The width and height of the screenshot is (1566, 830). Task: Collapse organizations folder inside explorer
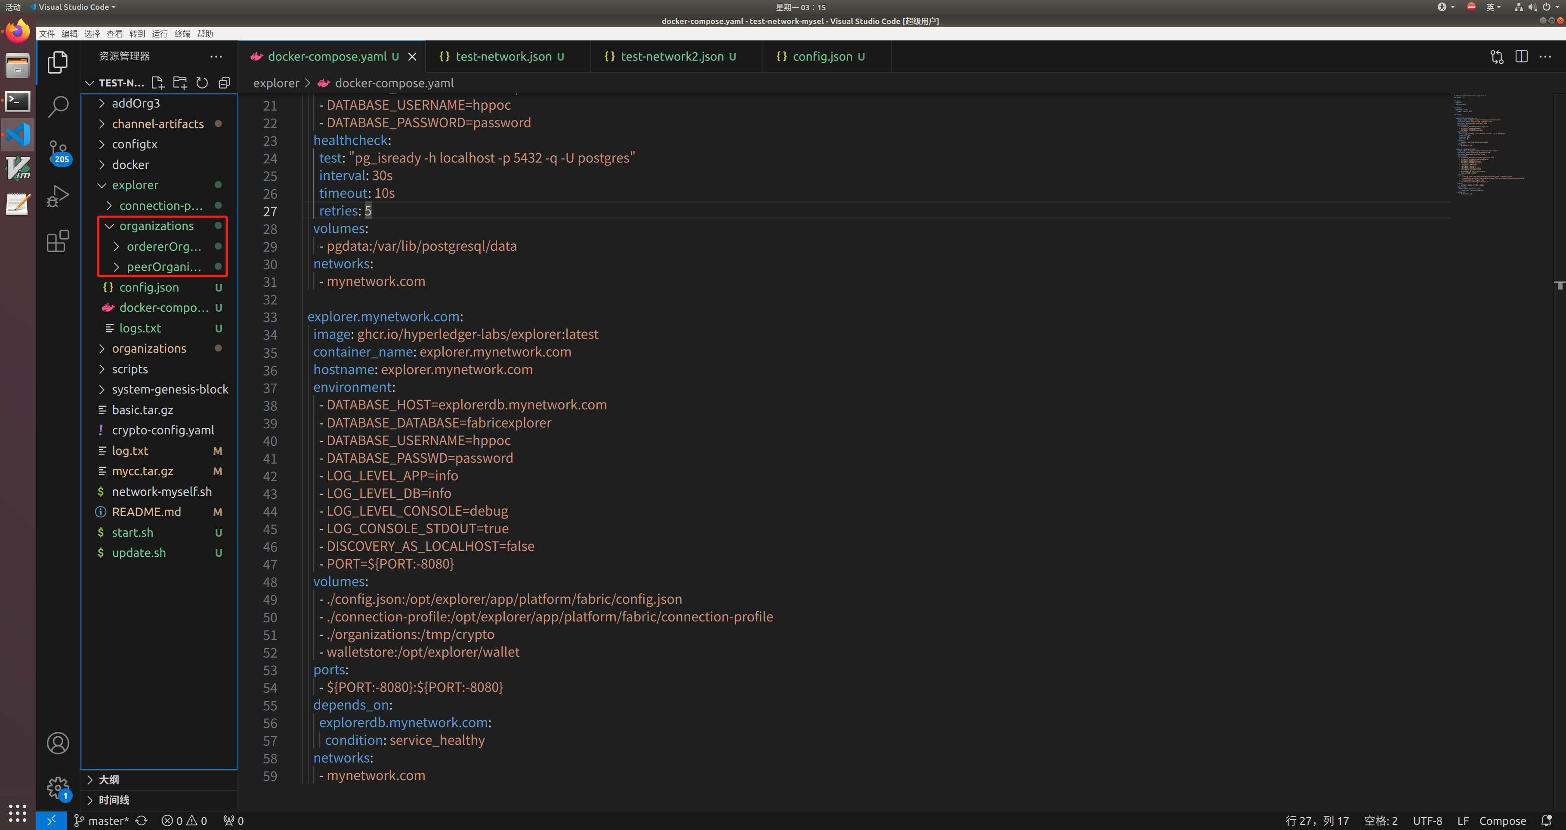click(x=159, y=225)
